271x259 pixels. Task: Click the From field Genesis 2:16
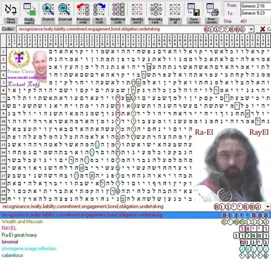(x=256, y=6)
